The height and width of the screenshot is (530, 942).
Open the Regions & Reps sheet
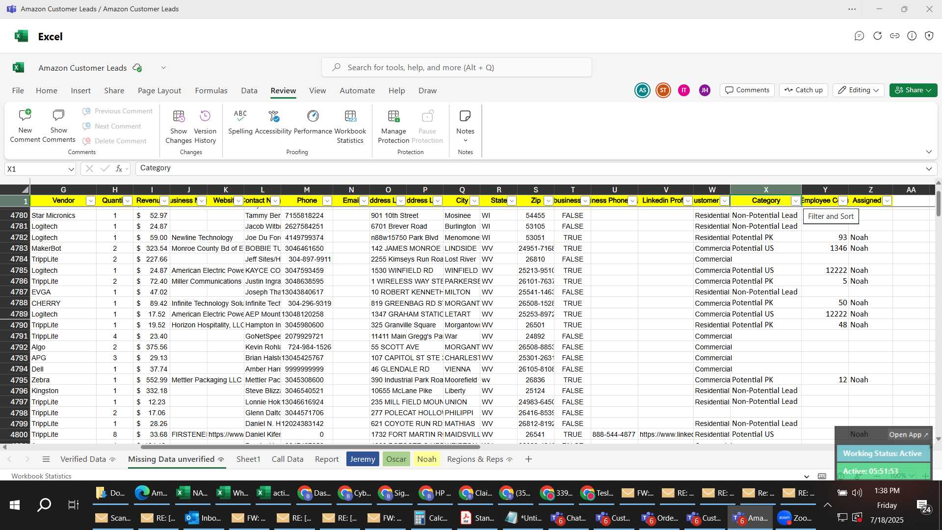click(480, 459)
